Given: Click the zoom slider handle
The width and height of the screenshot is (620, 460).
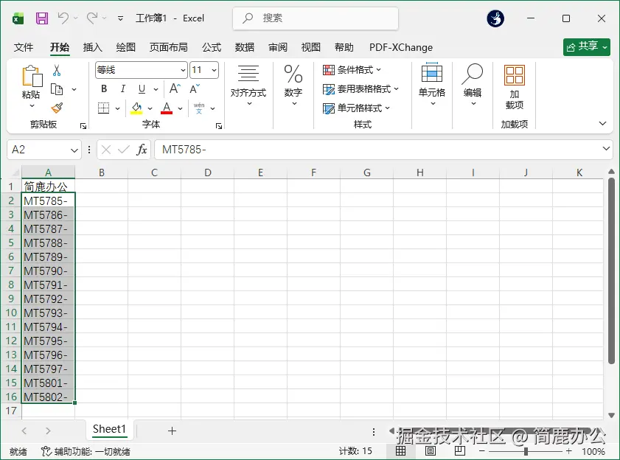Looking at the screenshot, I should click(526, 451).
